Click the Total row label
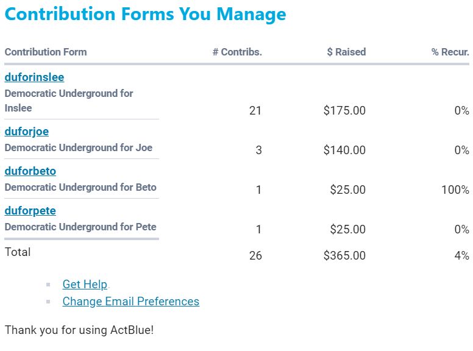Screen dimensions: 473x351 pyautogui.click(x=18, y=252)
